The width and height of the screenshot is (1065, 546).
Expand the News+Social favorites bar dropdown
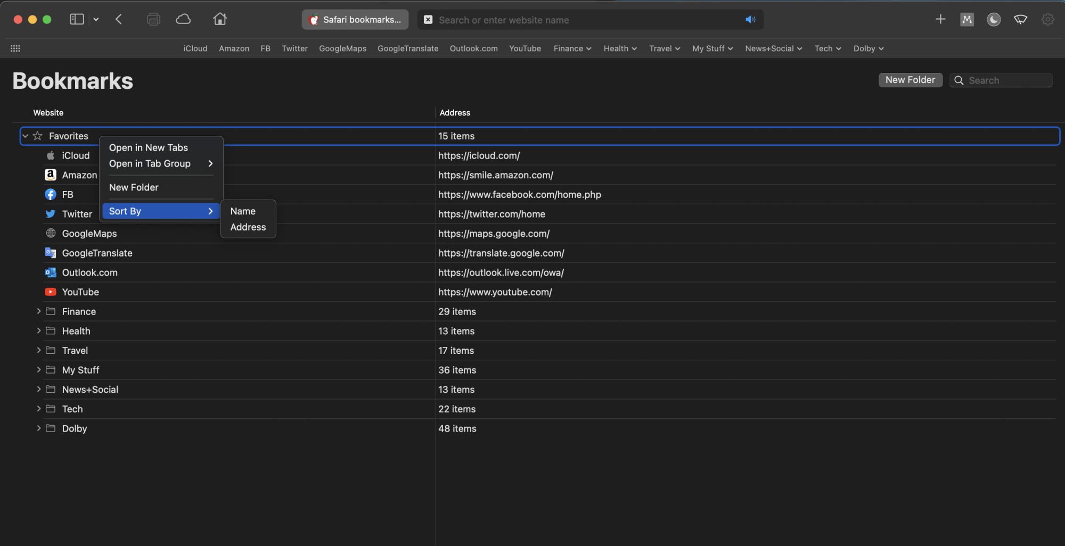point(774,48)
